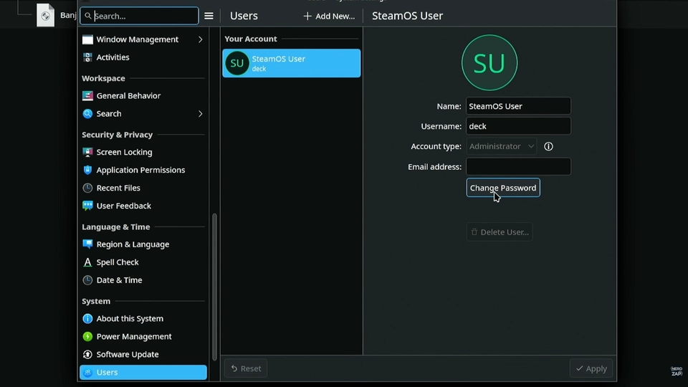The width and height of the screenshot is (688, 387).
Task: Click Add New user button
Action: (x=329, y=16)
